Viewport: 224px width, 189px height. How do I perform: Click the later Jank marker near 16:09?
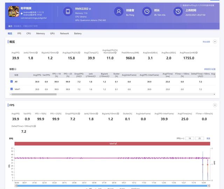[208, 165]
